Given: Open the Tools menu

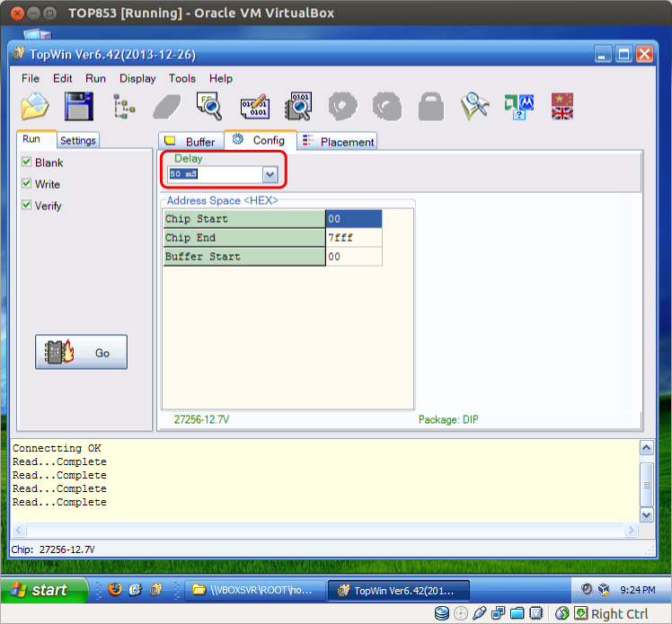Looking at the screenshot, I should coord(182,78).
